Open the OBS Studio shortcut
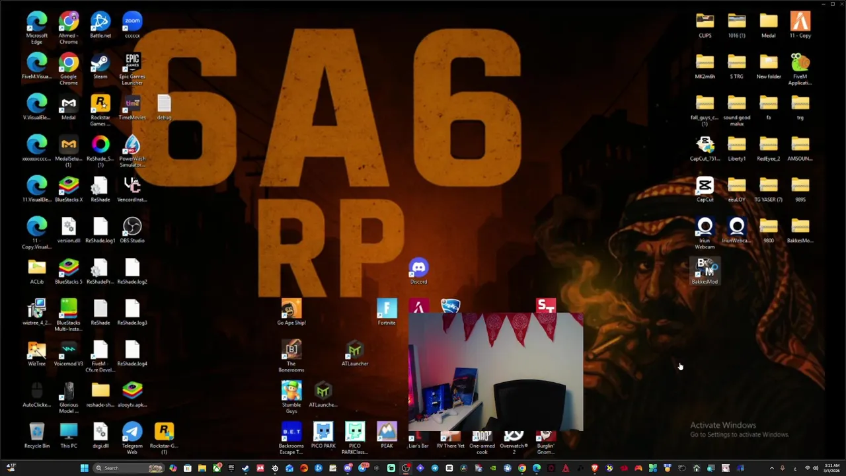Viewport: 846px width, 476px height. pos(132,230)
